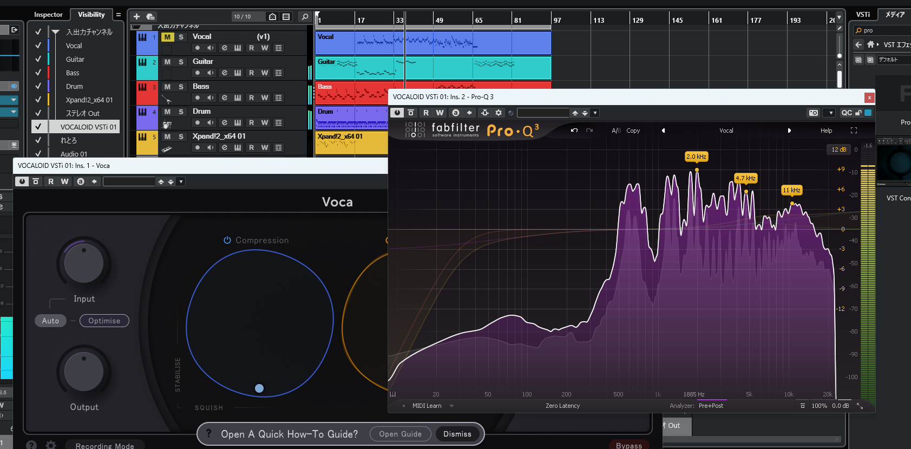Click the Pro-Q 3 undo arrow
The image size is (911, 449).
[x=574, y=131]
